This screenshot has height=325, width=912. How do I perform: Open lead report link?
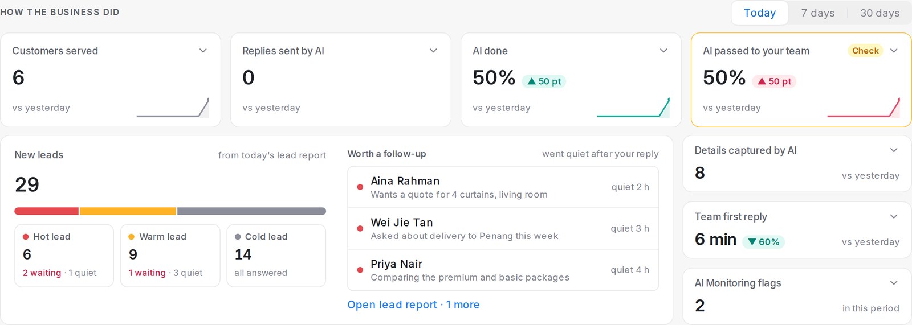[392, 305]
